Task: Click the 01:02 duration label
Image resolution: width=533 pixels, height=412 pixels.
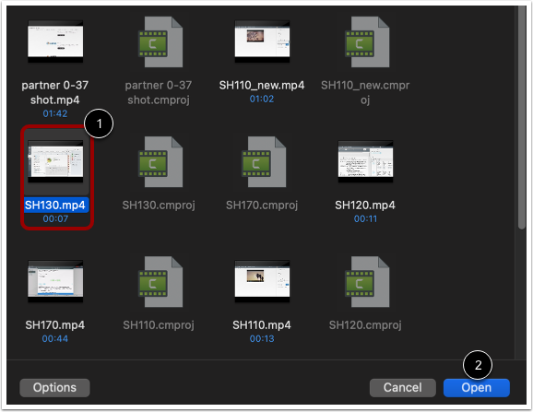Action: pyautogui.click(x=262, y=99)
